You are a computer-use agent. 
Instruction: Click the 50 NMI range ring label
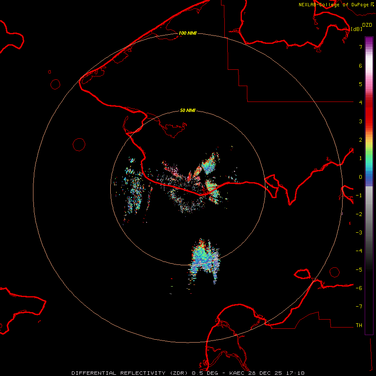pyautogui.click(x=188, y=110)
